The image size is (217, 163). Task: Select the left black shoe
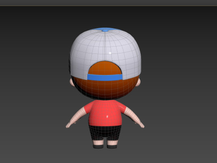pos(98,146)
